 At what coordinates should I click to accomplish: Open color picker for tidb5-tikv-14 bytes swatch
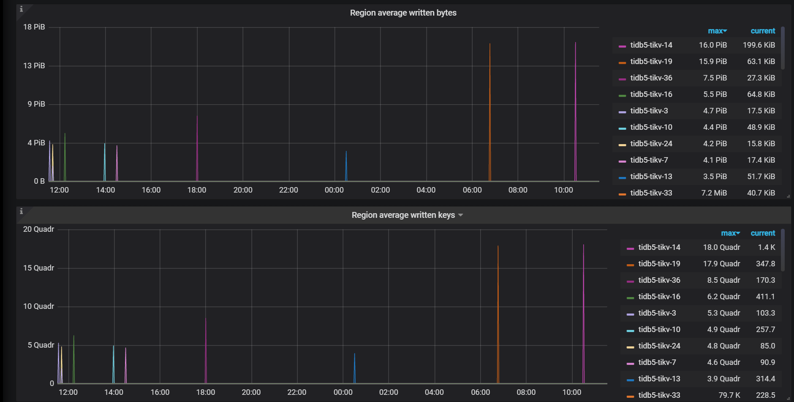click(x=622, y=46)
